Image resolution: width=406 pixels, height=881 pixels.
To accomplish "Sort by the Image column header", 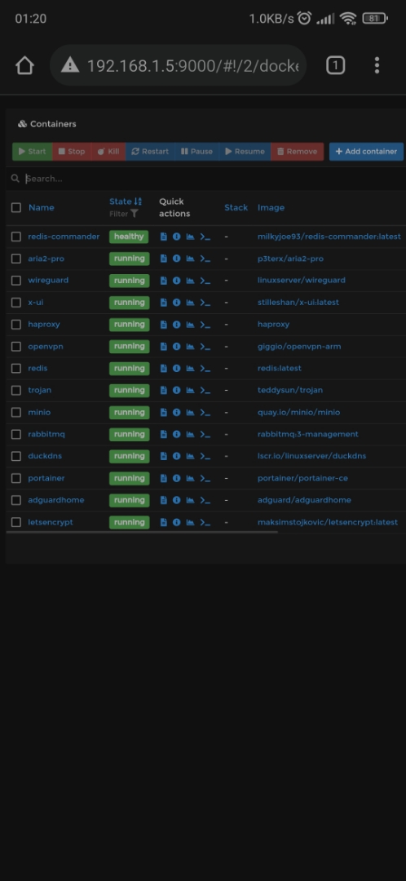I will tap(271, 207).
